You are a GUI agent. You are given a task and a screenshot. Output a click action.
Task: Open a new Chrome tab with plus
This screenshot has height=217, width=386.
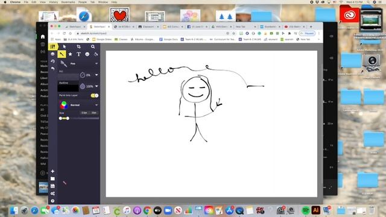(311, 27)
